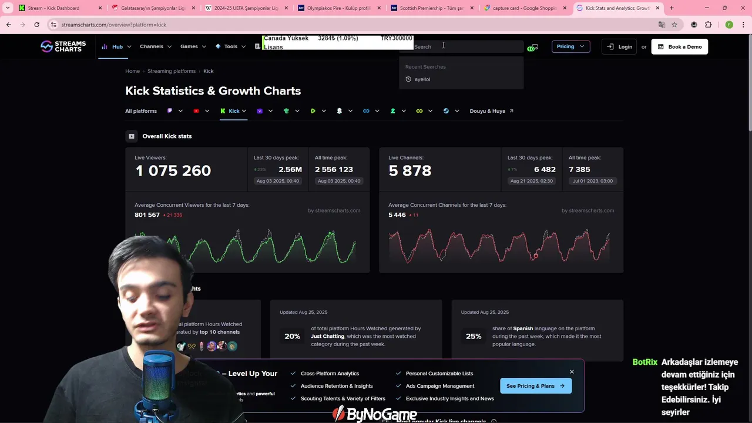Image resolution: width=752 pixels, height=423 pixels.
Task: Focus the Search input field
Action: (x=461, y=46)
